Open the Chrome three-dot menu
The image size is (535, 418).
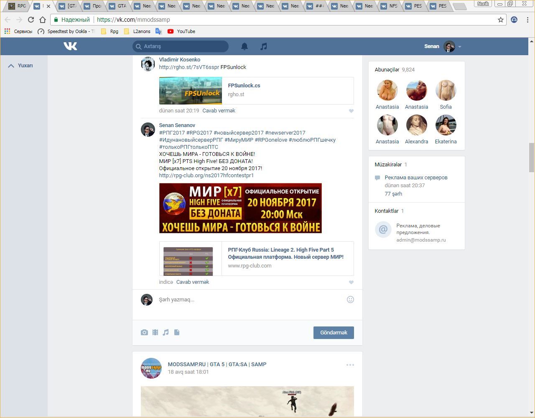(527, 20)
